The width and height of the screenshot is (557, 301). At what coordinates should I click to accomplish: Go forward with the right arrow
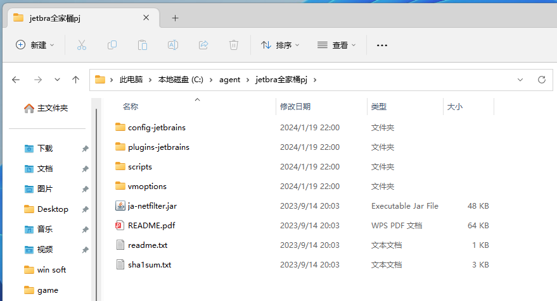click(37, 80)
